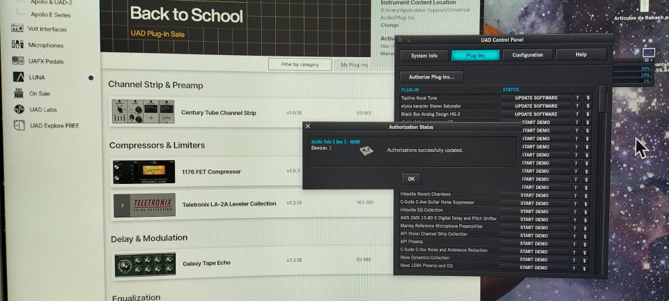669x301 pixels.
Task: Click the Apollo device icon in Authorization Status
Action: point(366,150)
